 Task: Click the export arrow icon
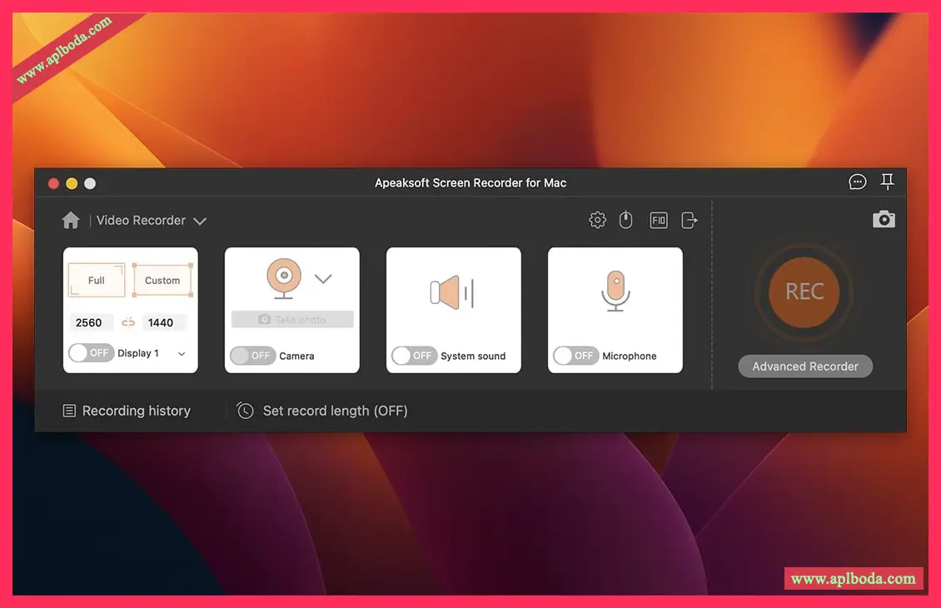[690, 220]
